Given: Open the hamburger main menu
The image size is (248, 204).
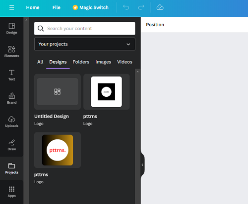Looking at the screenshot, I should [x=11, y=7].
